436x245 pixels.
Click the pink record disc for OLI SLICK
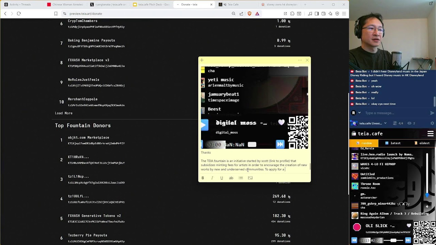357,227
